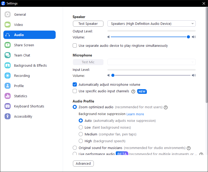The width and height of the screenshot is (208, 172).
Task: Close the Settings window
Action: tap(204, 3)
